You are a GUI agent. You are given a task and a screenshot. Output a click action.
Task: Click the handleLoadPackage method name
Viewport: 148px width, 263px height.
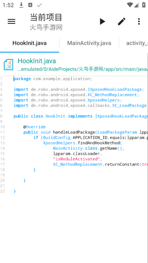74,132
